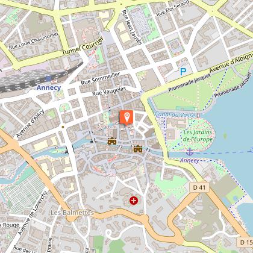The width and height of the screenshot is (253, 253).
Task: Click the purple Annecy port label
Action: point(190,160)
